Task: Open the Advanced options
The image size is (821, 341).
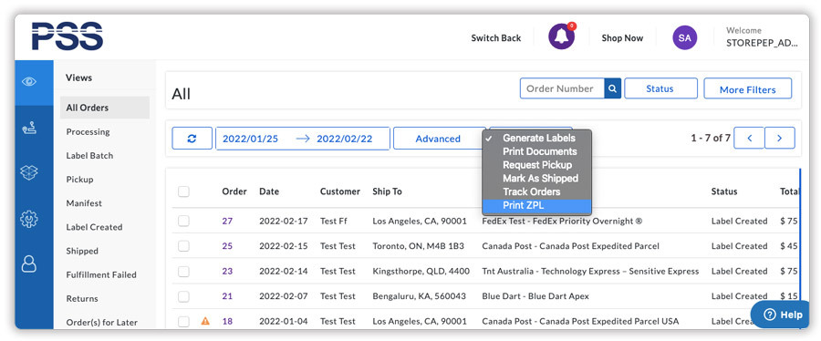Action: click(438, 139)
